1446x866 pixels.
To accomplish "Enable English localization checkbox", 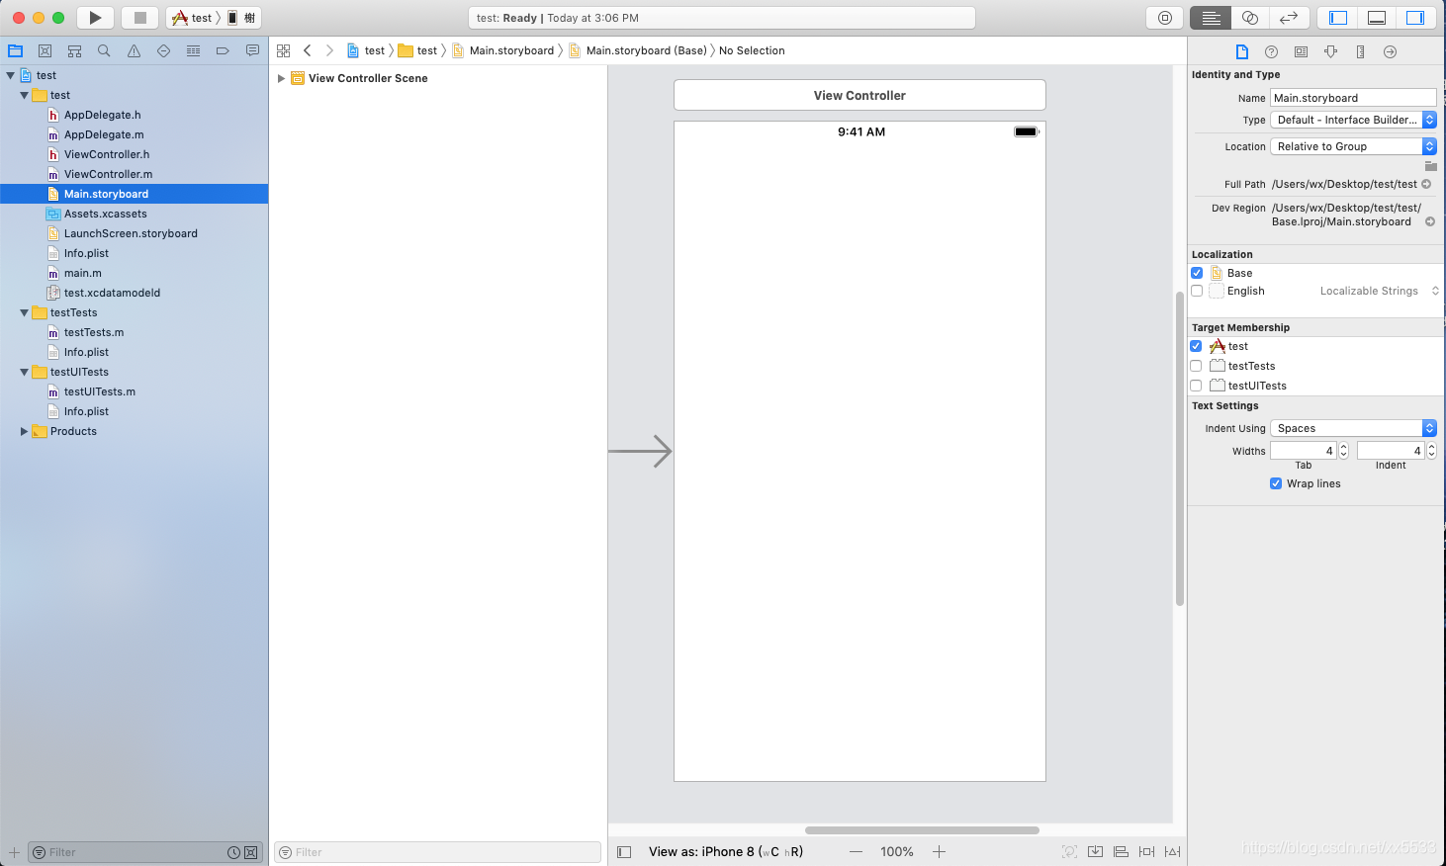I will pyautogui.click(x=1197, y=291).
